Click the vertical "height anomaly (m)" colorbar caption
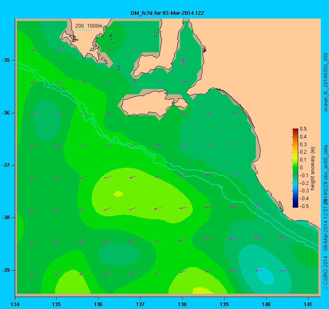 [x=313, y=169]
